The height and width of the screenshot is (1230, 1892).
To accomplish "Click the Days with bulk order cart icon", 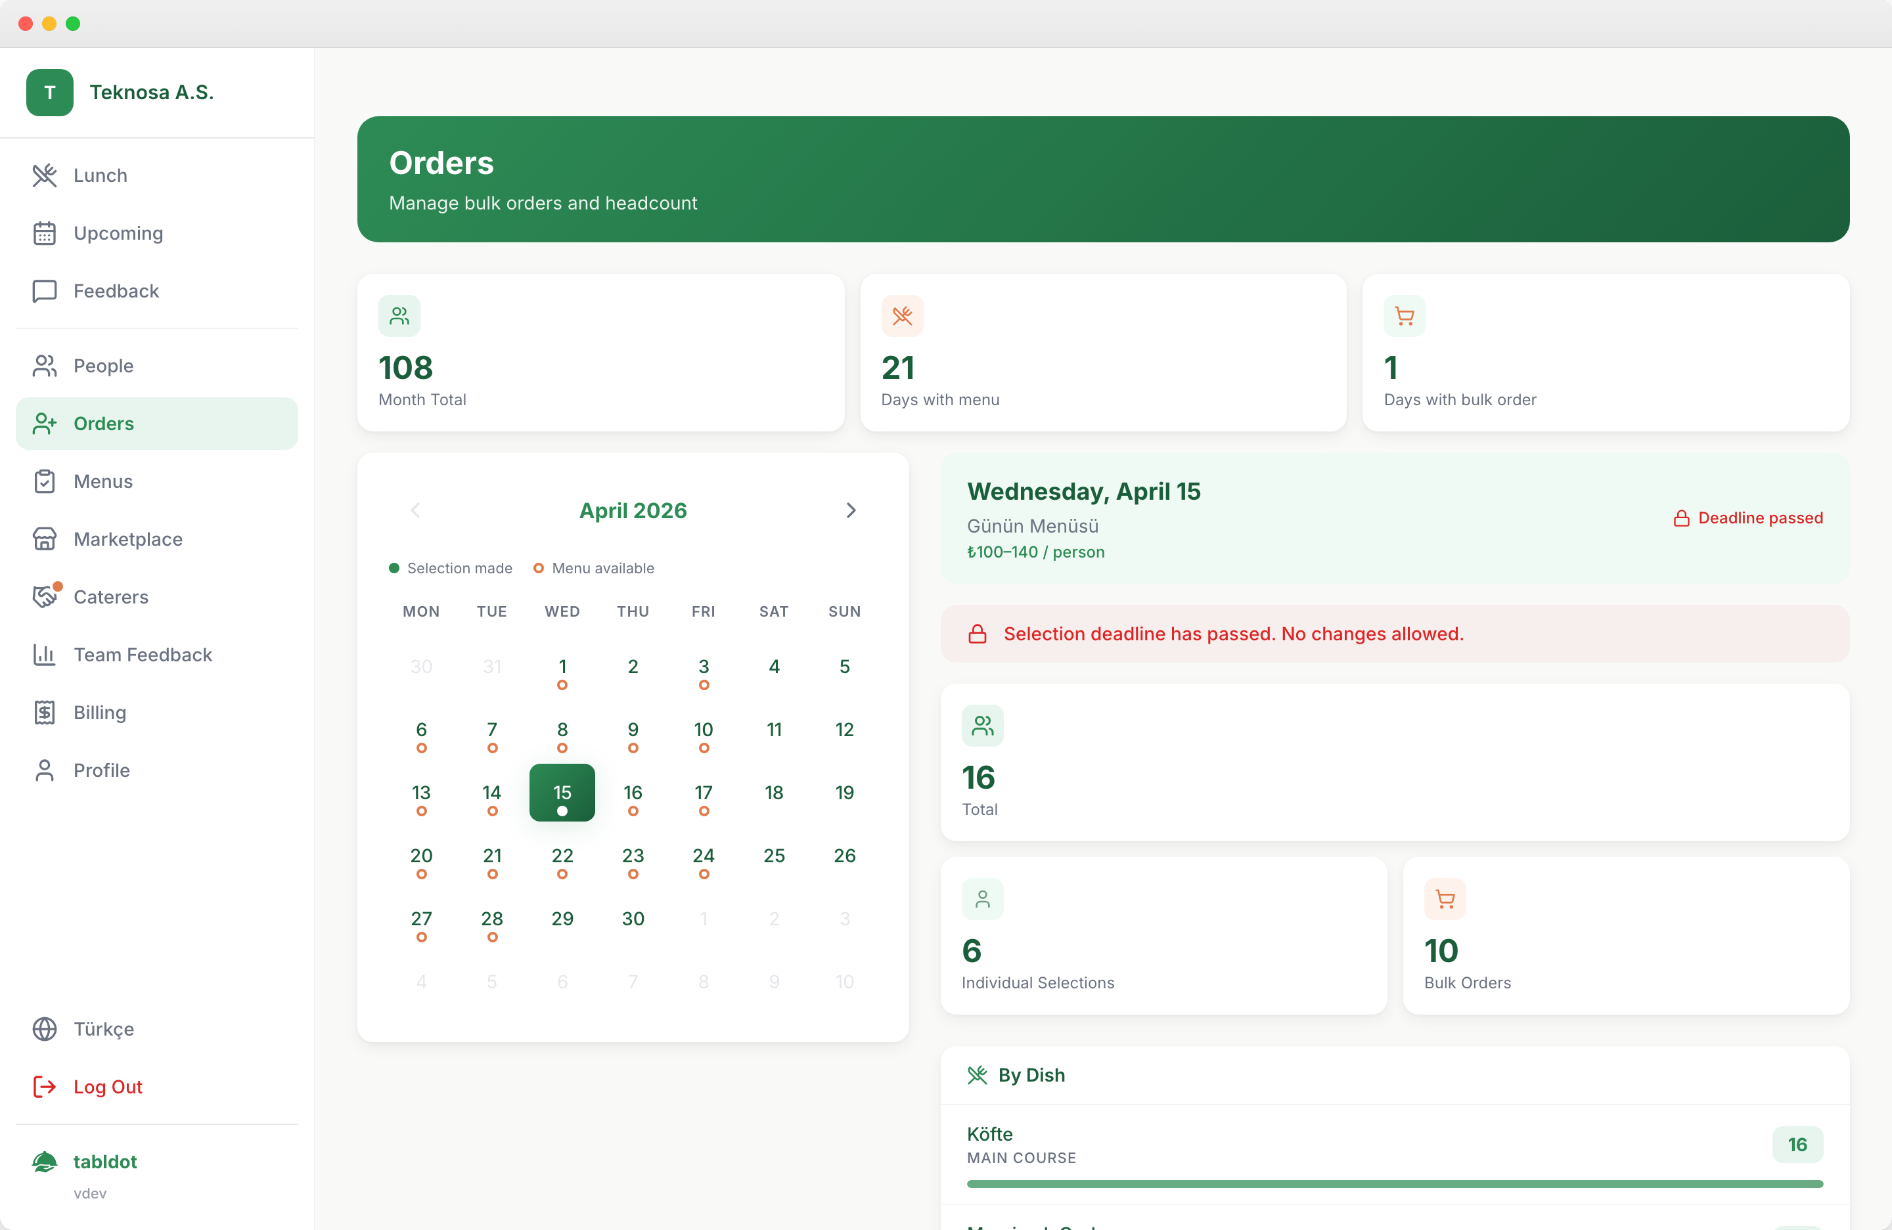I will [x=1405, y=317].
